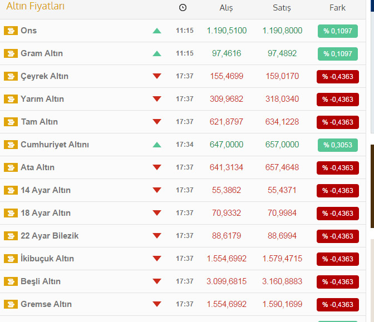Click the Fark column header
374x322 pixels.
[337, 8]
